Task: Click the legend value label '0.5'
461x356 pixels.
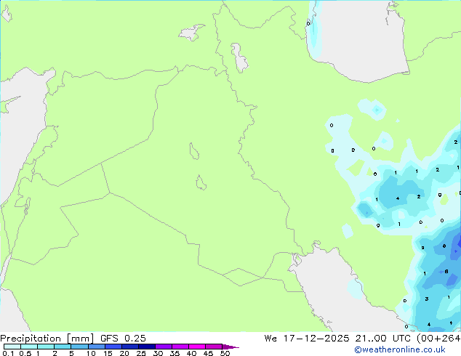Action: 25,353
